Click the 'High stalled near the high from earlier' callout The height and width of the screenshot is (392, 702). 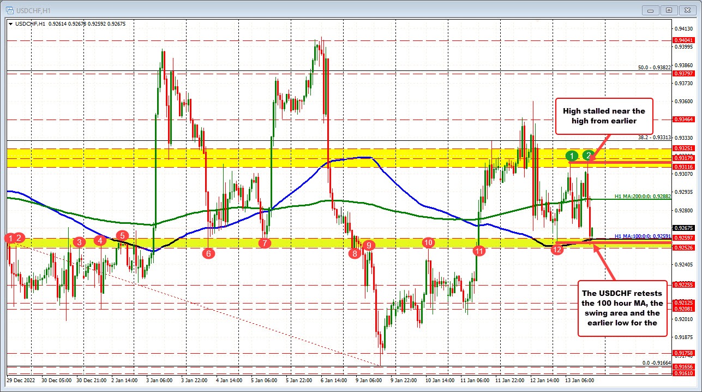[x=604, y=116]
